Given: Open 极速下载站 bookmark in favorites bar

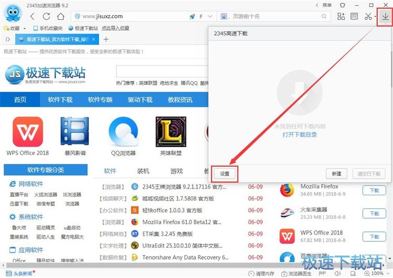Looking at the screenshot, I should [x=83, y=28].
